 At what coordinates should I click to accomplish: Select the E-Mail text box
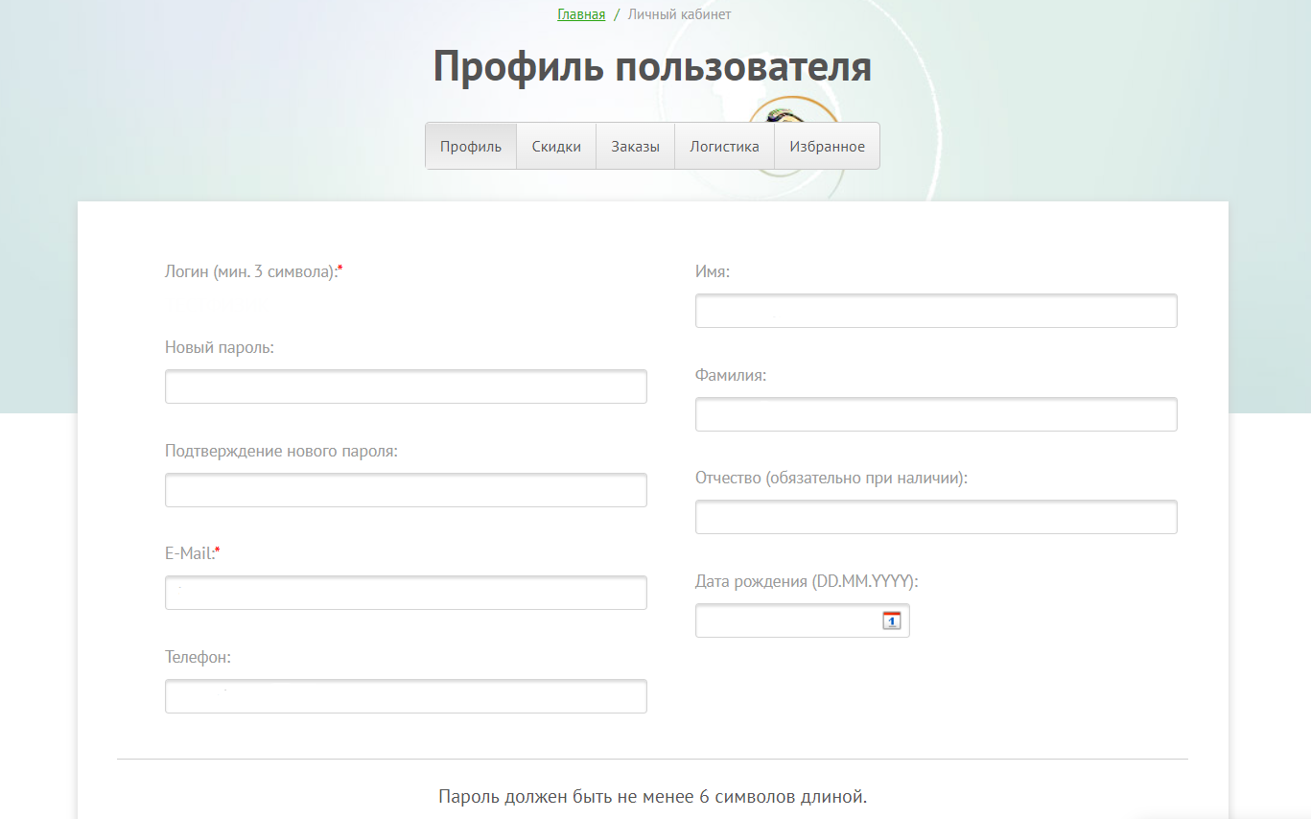tap(406, 593)
